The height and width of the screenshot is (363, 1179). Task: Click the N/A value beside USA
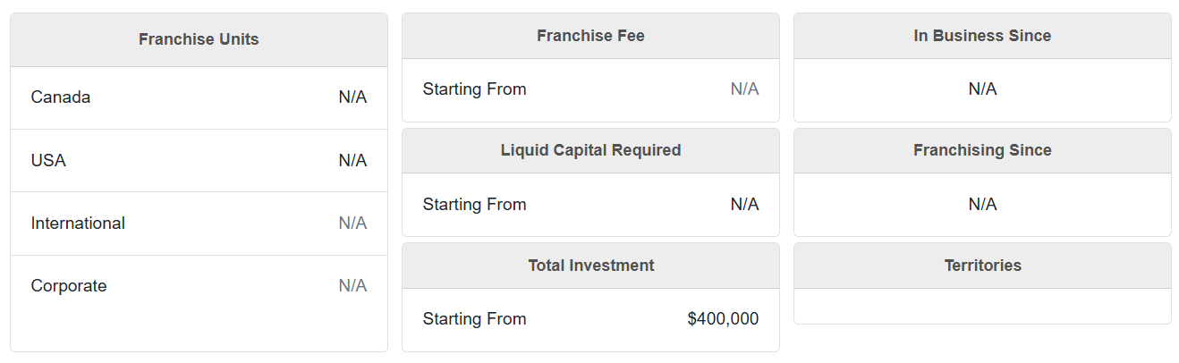pyautogui.click(x=352, y=161)
